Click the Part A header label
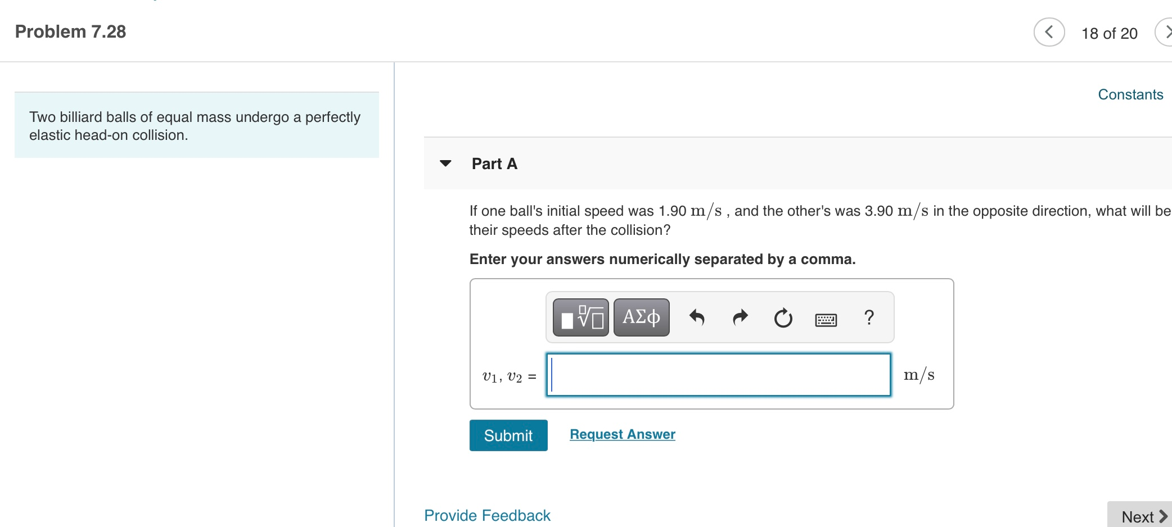This screenshot has width=1172, height=527. [494, 163]
